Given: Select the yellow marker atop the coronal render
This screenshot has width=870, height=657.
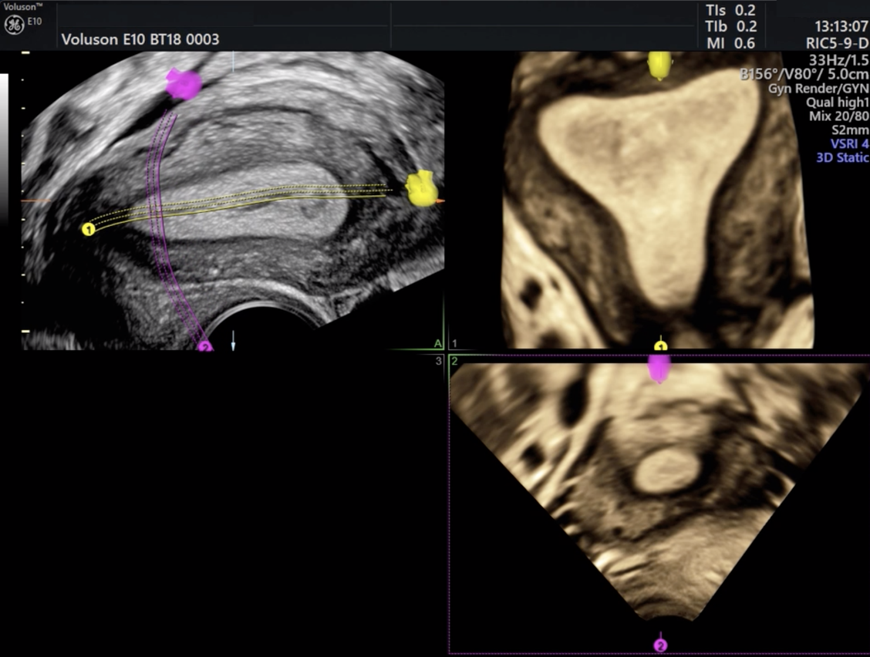Looking at the screenshot, I should (x=659, y=66).
